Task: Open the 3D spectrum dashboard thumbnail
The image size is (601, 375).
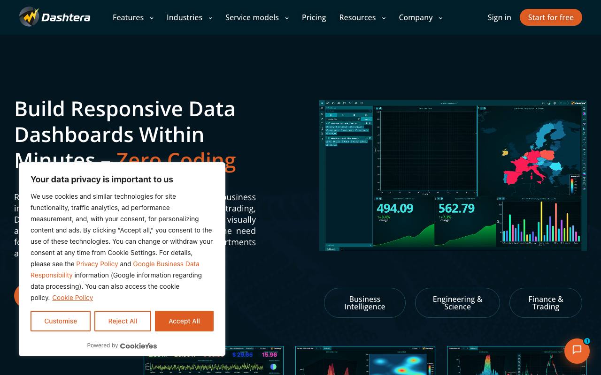Action: tap(517, 360)
